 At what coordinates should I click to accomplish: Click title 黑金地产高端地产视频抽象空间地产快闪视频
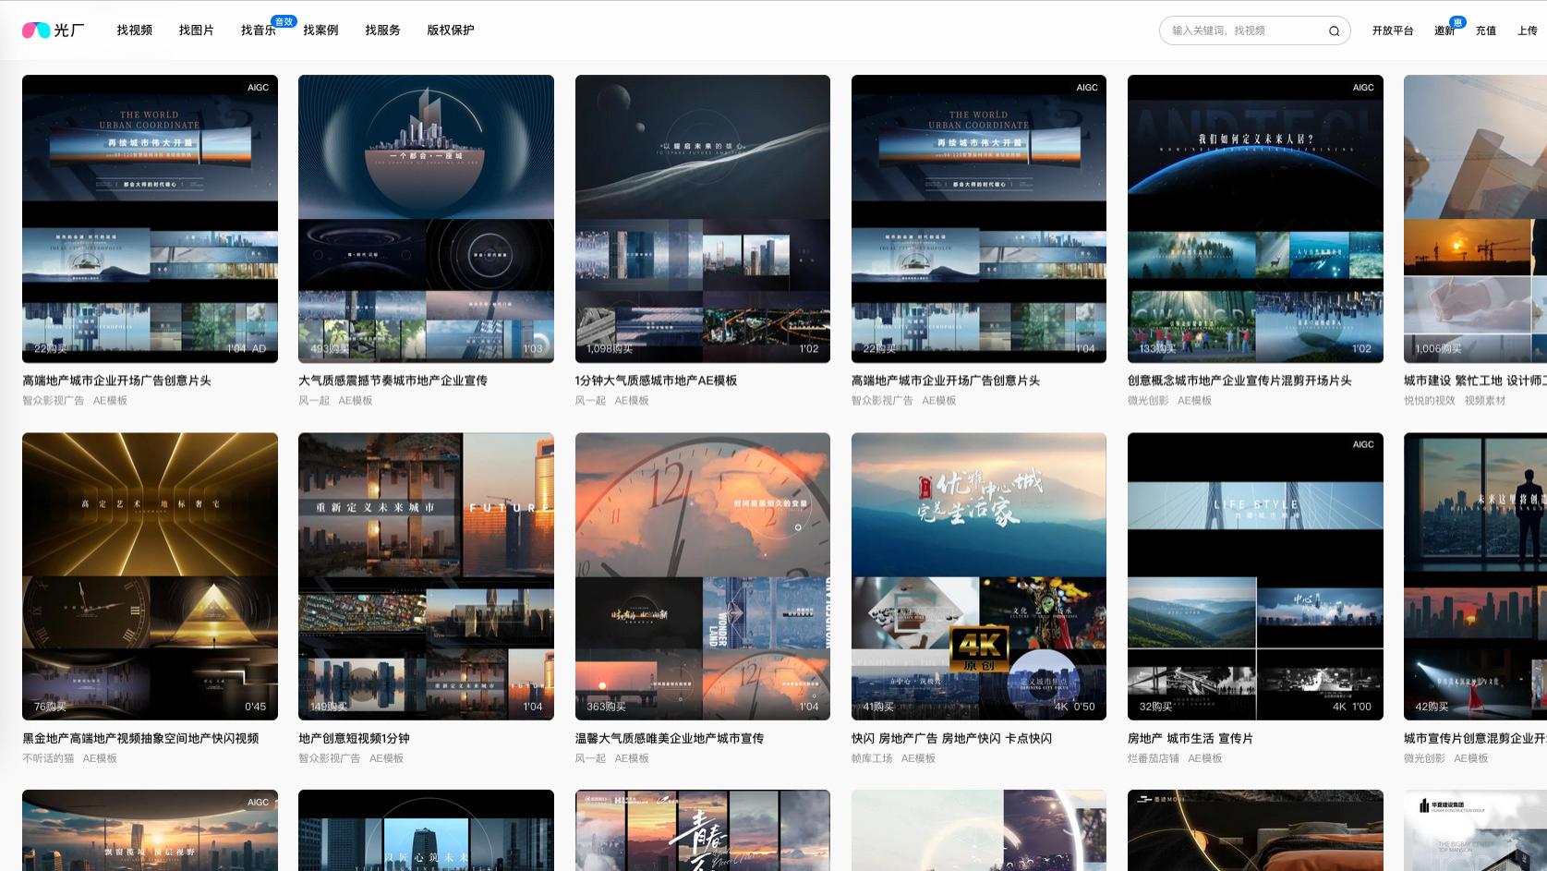click(140, 738)
